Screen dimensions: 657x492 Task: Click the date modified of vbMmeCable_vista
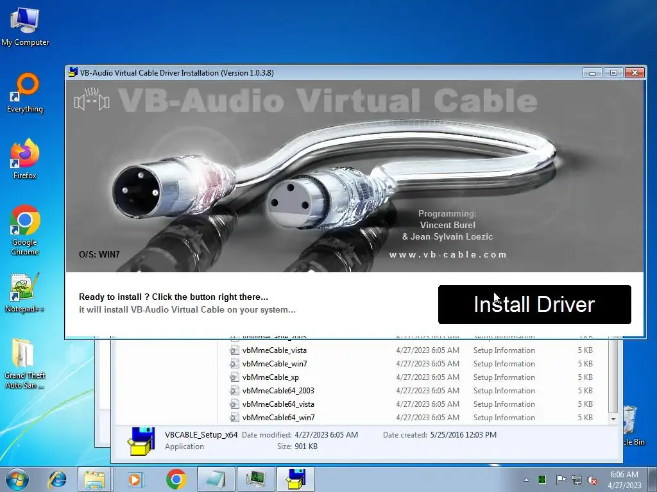(427, 350)
